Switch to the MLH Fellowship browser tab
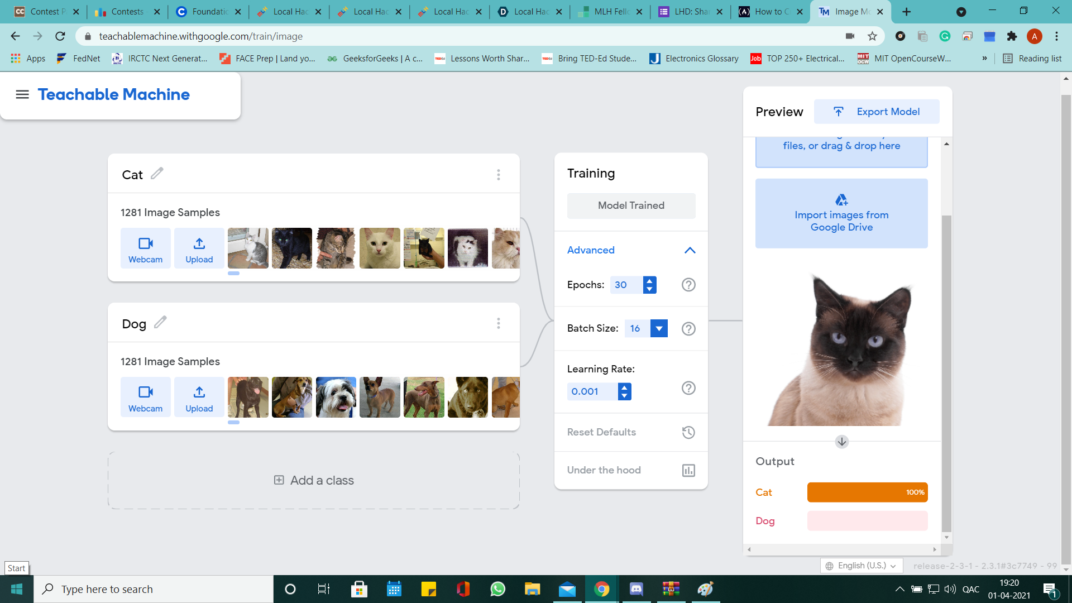The image size is (1072, 603). pos(610,12)
